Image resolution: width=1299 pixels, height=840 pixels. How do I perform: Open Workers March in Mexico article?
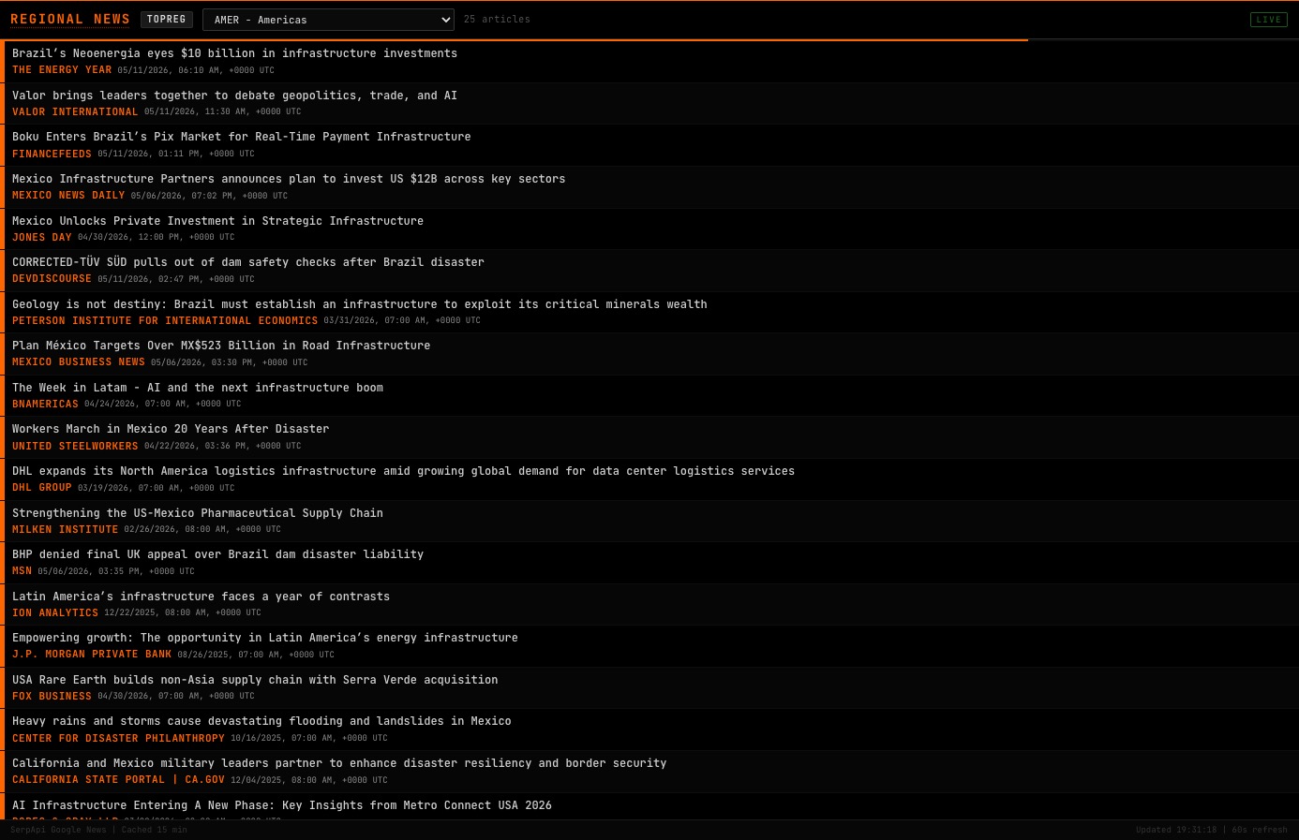coord(171,429)
